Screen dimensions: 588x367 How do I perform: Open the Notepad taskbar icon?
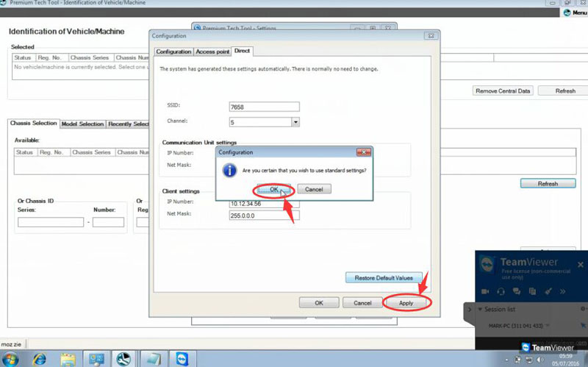(154, 359)
